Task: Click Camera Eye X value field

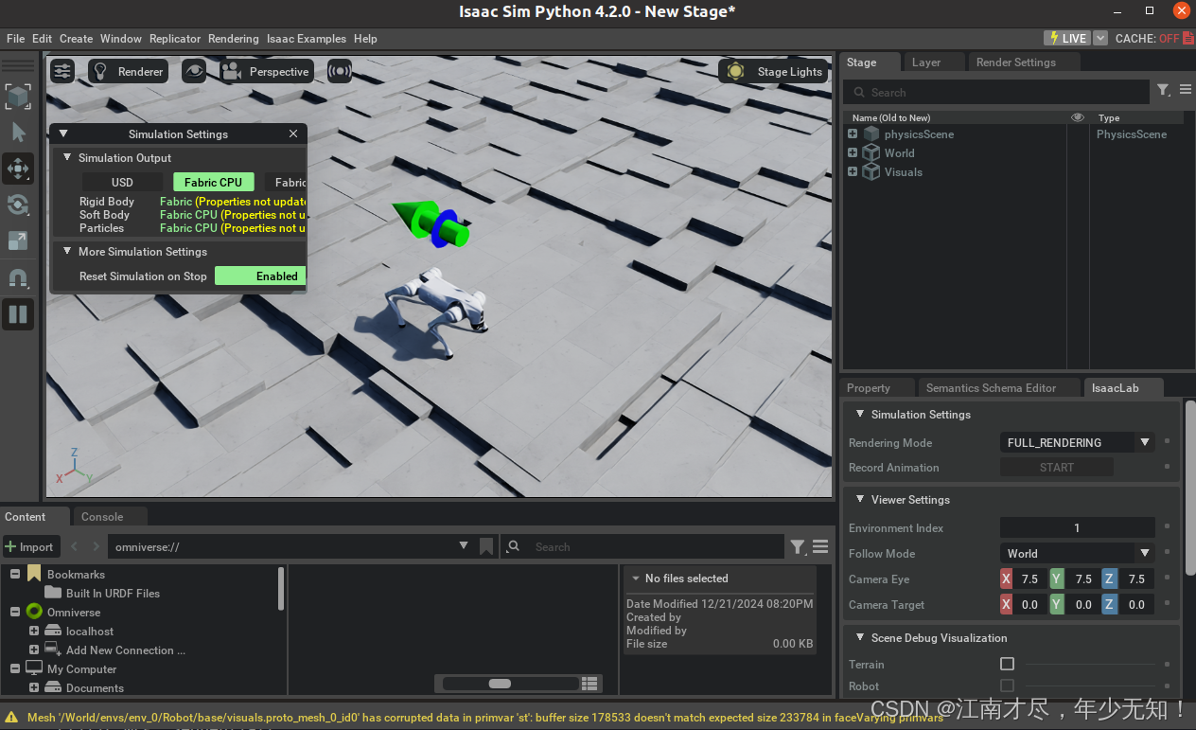Action: click(x=1030, y=579)
